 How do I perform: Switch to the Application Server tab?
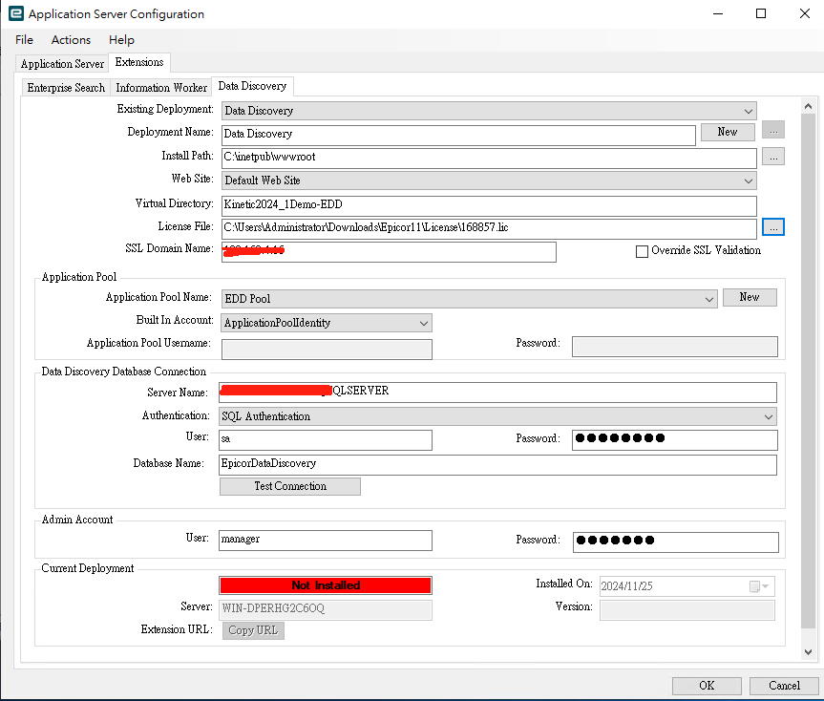tap(62, 64)
